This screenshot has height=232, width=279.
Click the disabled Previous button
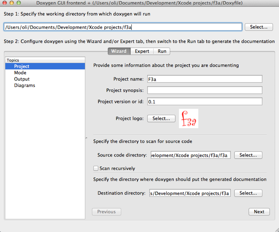click(x=106, y=212)
